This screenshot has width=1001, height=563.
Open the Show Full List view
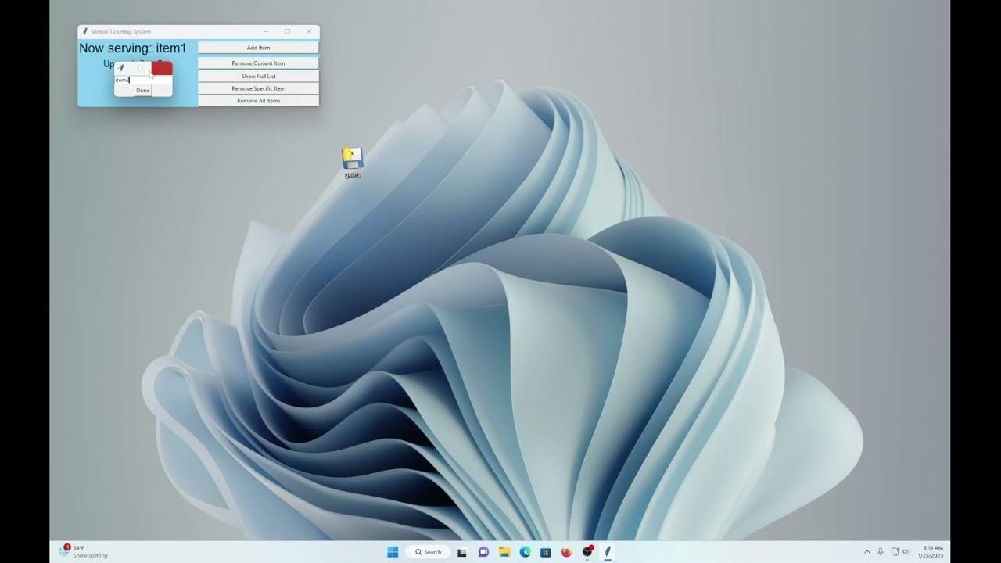coord(258,76)
